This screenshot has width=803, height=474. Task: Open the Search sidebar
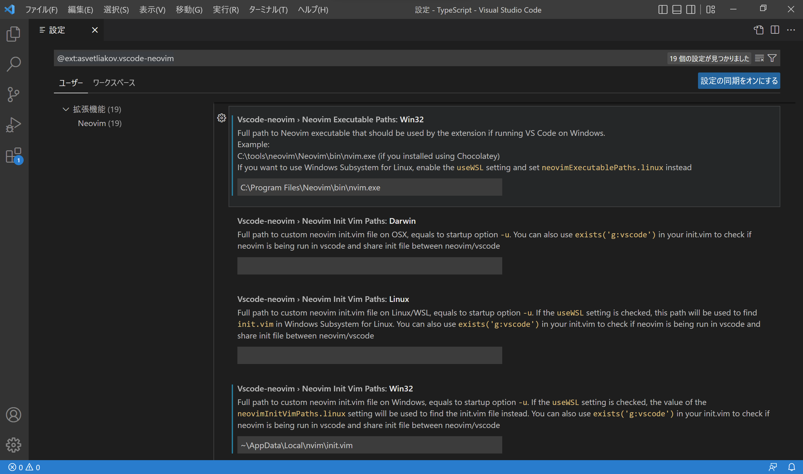(x=14, y=64)
